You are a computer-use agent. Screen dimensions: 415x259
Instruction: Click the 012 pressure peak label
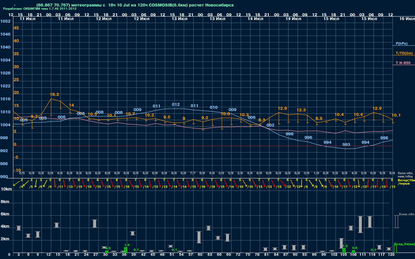(176, 105)
